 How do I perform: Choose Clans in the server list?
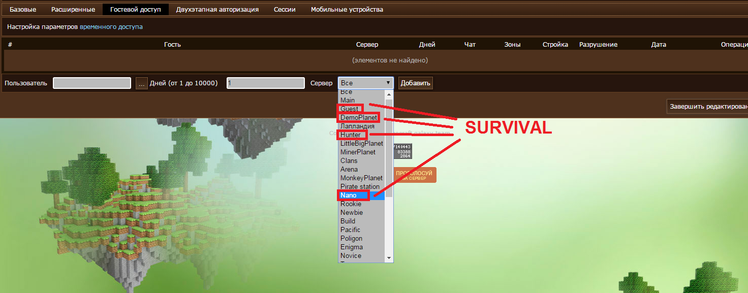pos(362,160)
